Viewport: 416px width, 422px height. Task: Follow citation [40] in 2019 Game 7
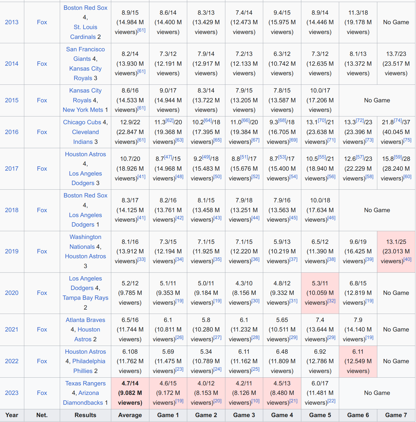407,259
